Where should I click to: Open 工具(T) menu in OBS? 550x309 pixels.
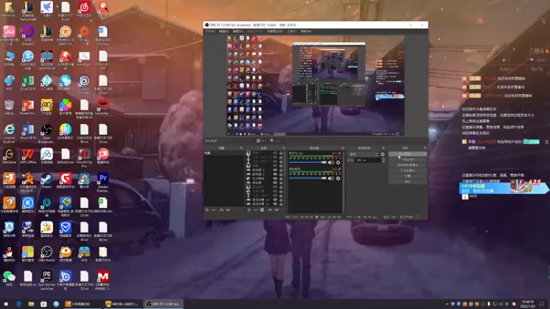pyautogui.click(x=291, y=31)
